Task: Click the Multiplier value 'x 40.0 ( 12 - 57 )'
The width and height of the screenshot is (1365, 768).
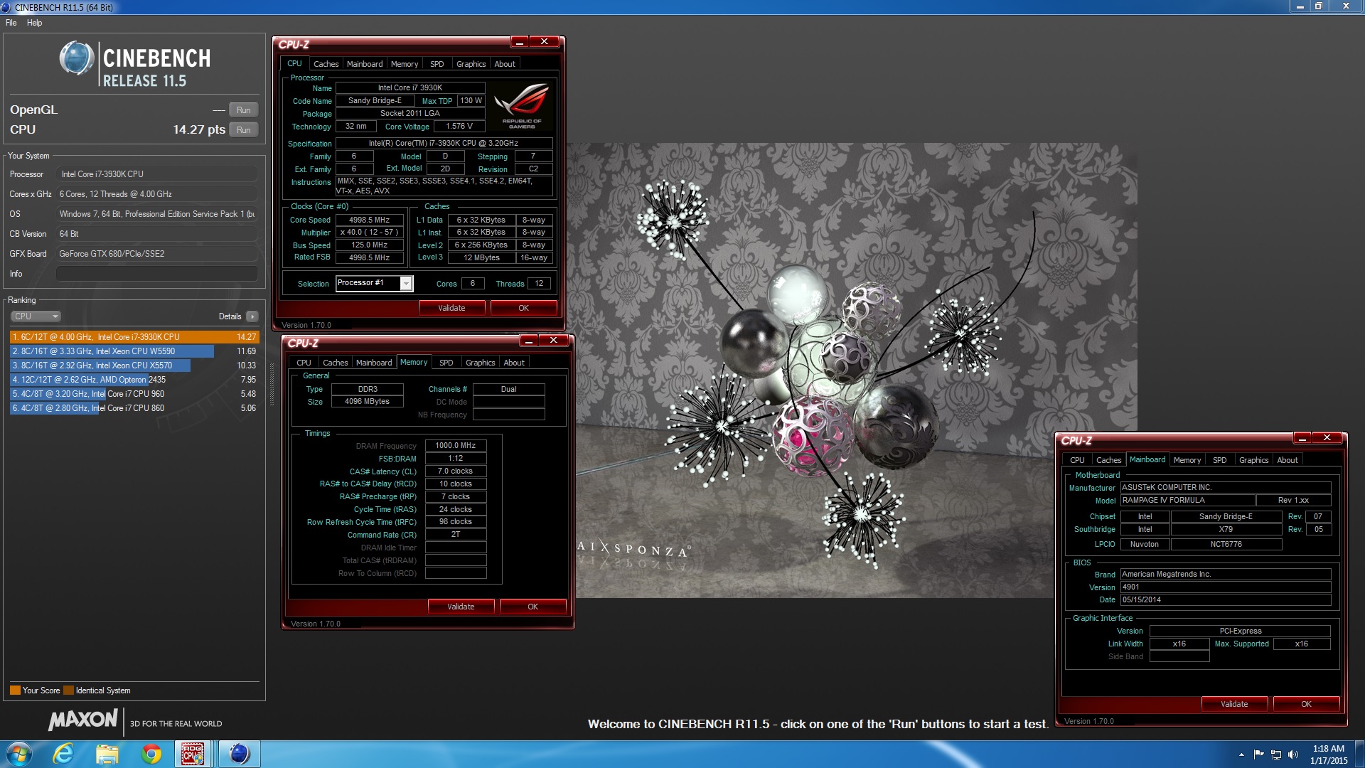Action: [x=369, y=233]
